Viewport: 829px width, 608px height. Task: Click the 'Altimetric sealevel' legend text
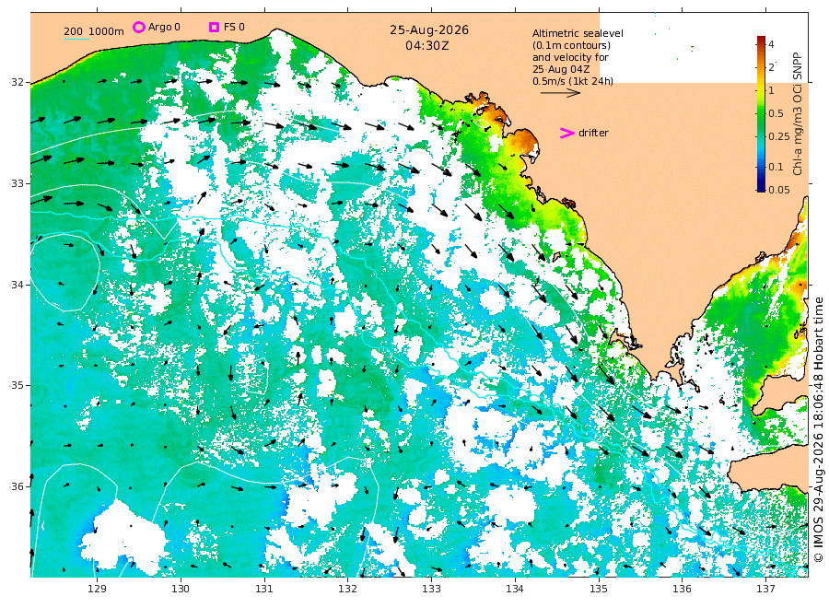point(578,33)
